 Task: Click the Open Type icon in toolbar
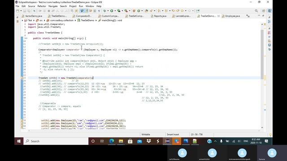(x=147, y=11)
